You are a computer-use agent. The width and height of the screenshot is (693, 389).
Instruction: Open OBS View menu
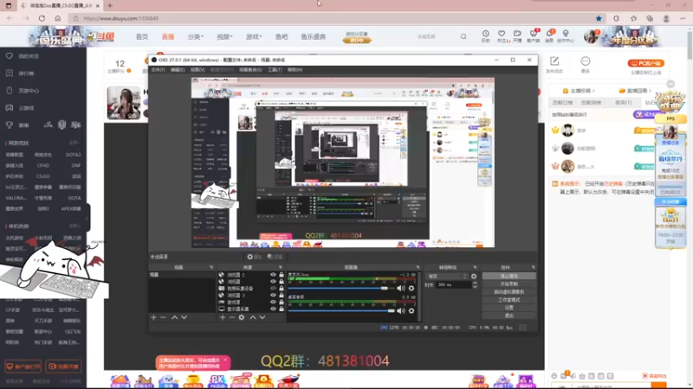pyautogui.click(x=198, y=70)
